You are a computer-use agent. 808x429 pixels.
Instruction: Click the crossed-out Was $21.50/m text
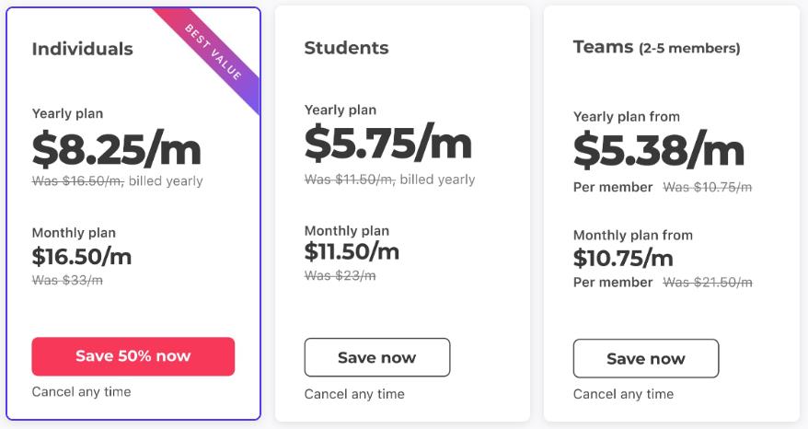[707, 283]
